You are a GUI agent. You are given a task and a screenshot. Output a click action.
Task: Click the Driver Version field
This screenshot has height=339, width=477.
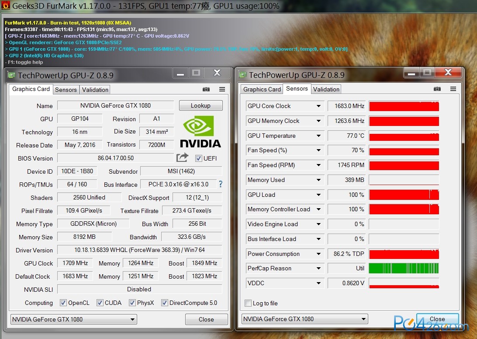pyautogui.click(x=140, y=250)
